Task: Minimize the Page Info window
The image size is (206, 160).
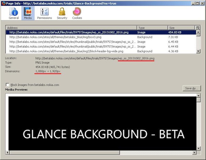Action: (x=193, y=3)
